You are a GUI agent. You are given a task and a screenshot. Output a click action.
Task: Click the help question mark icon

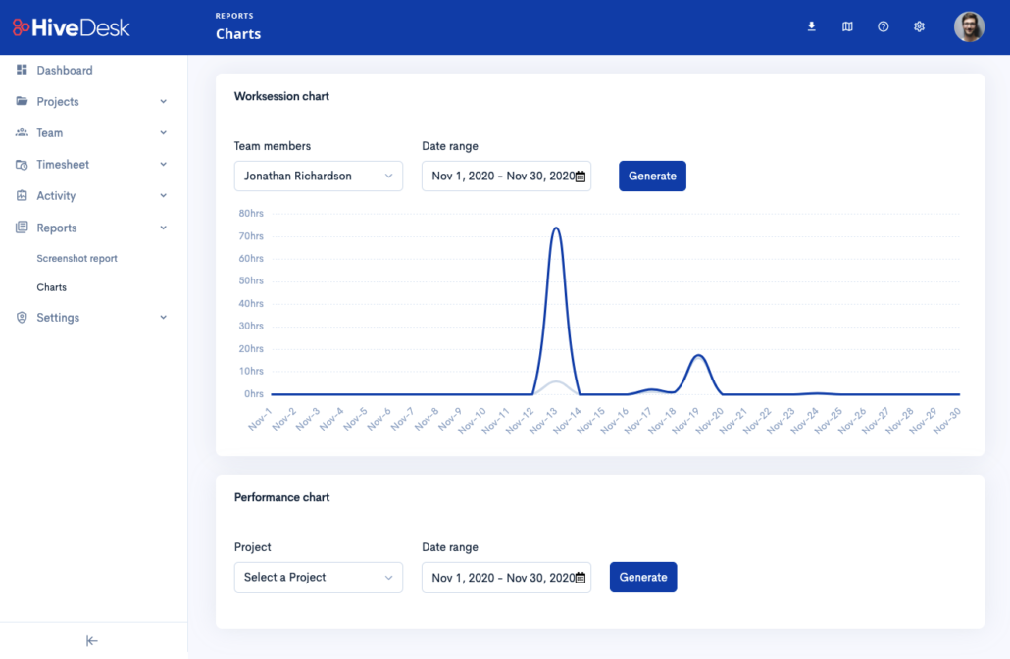pos(884,26)
